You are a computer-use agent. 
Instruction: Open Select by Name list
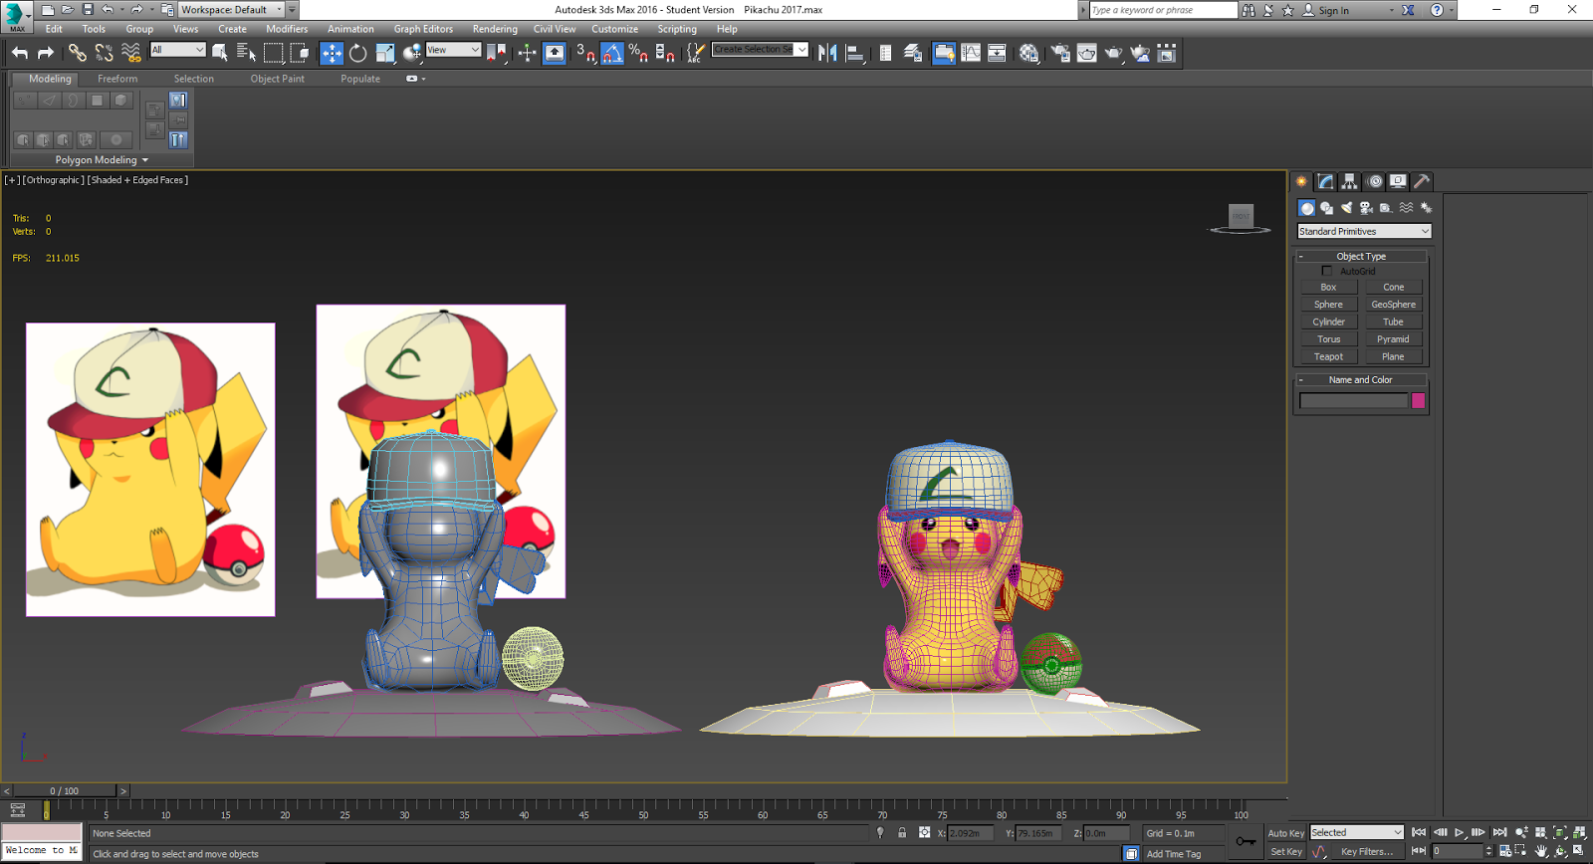pos(246,53)
